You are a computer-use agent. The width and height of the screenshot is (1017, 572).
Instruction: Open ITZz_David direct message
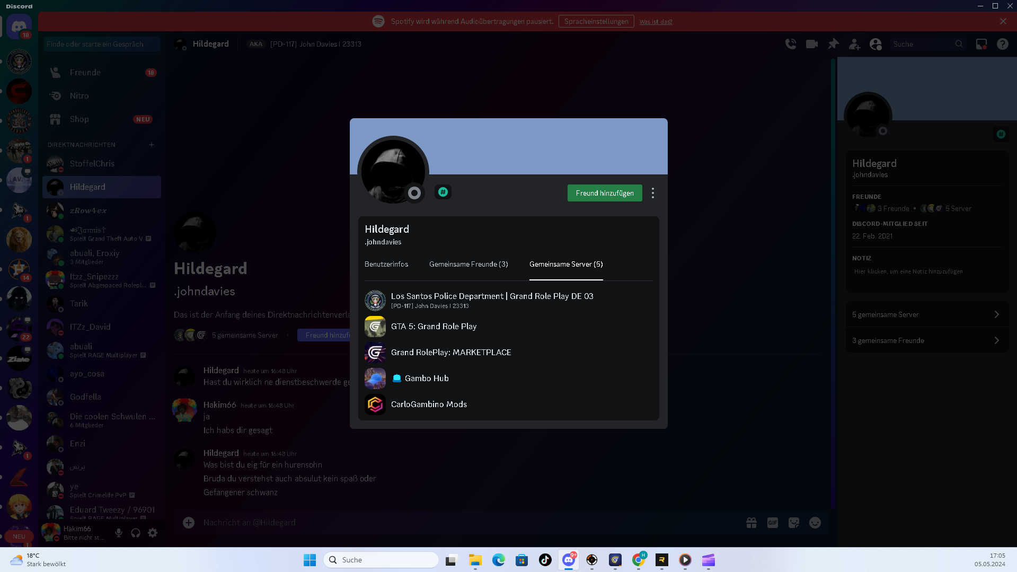102,327
